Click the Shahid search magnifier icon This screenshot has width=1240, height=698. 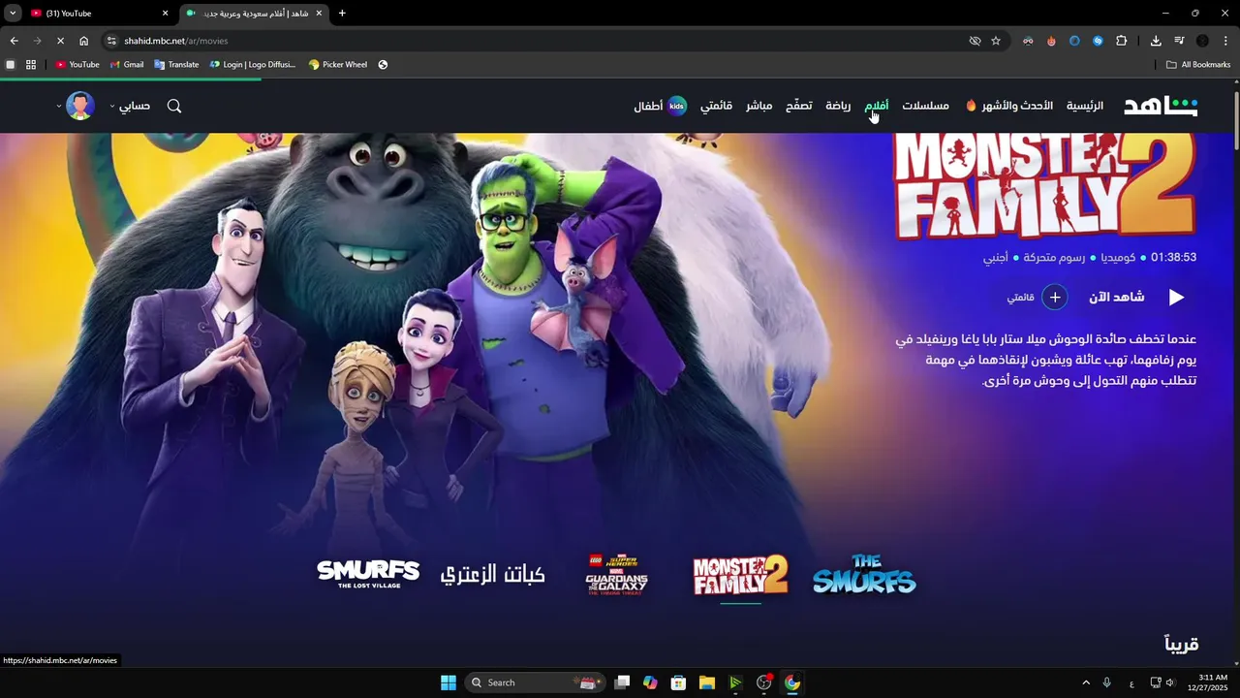pos(174,106)
